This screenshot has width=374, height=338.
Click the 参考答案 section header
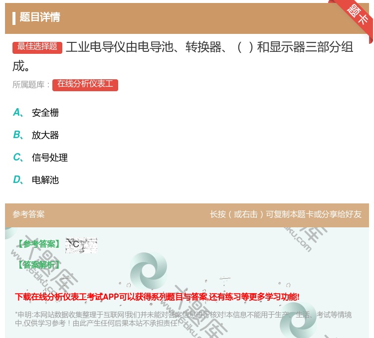(x=28, y=214)
